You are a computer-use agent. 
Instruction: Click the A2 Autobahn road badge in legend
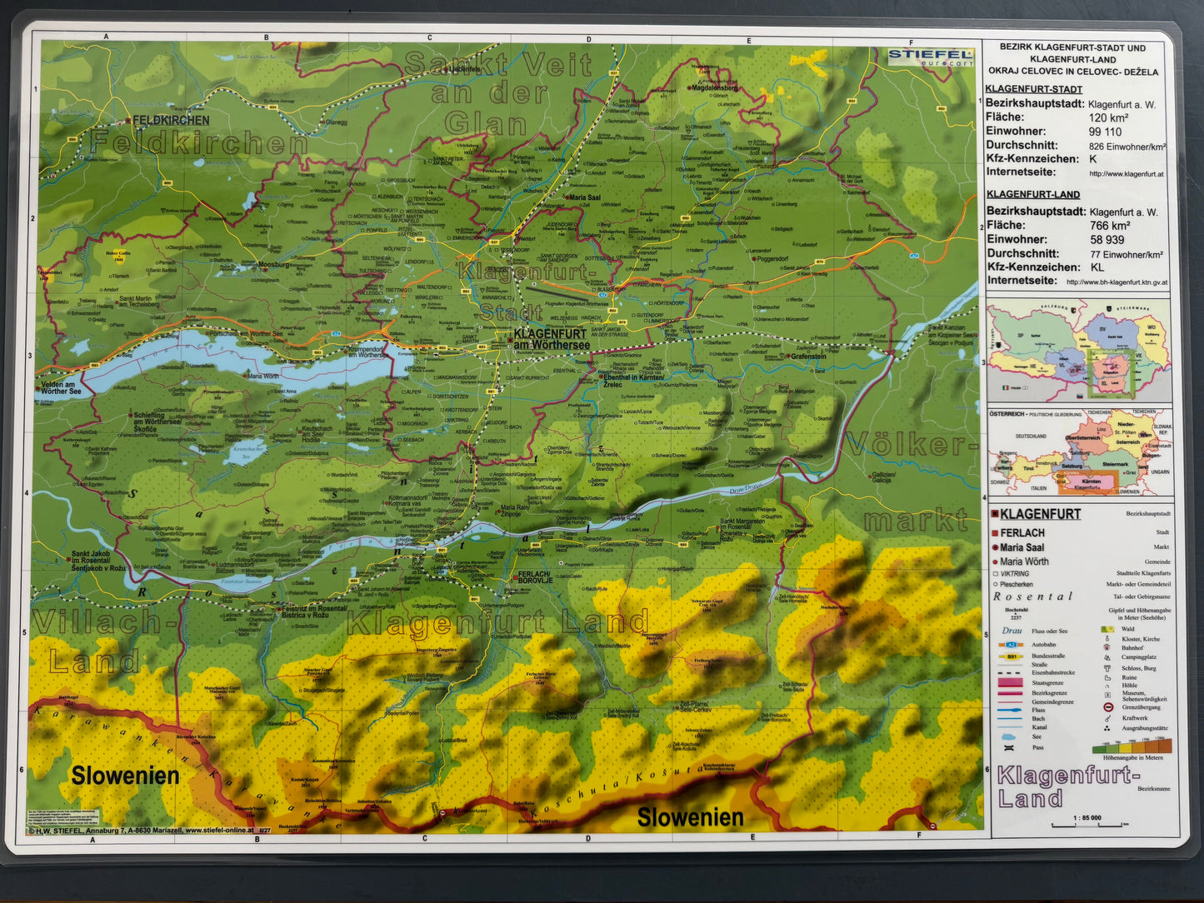click(1010, 645)
